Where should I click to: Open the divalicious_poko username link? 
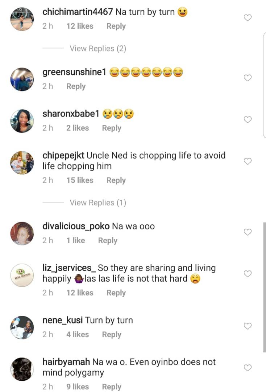click(x=76, y=226)
